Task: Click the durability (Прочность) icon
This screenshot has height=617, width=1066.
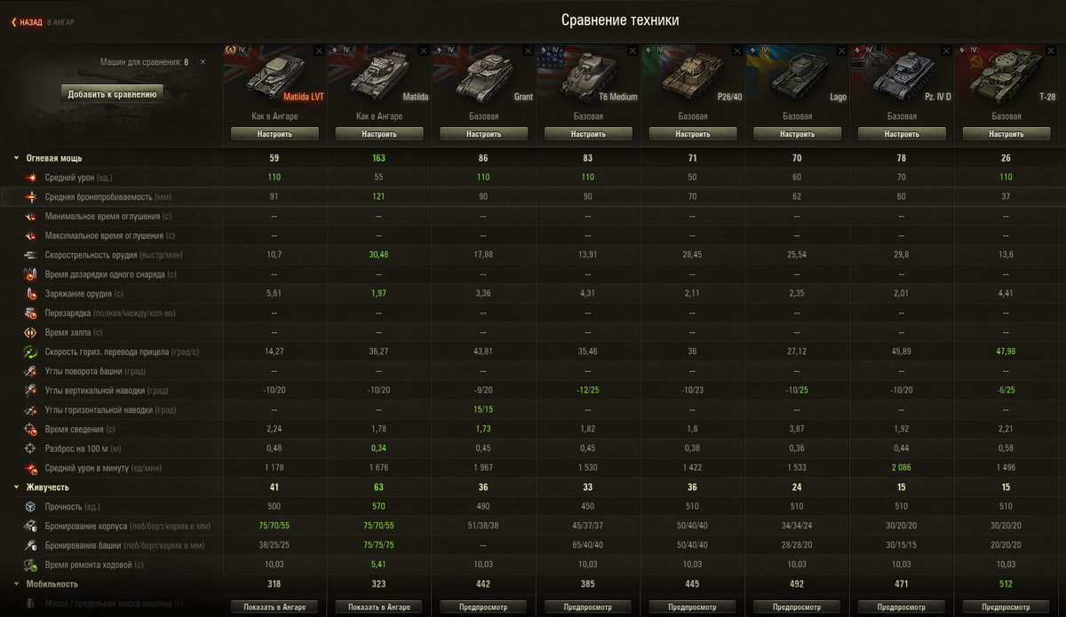Action: [x=30, y=506]
